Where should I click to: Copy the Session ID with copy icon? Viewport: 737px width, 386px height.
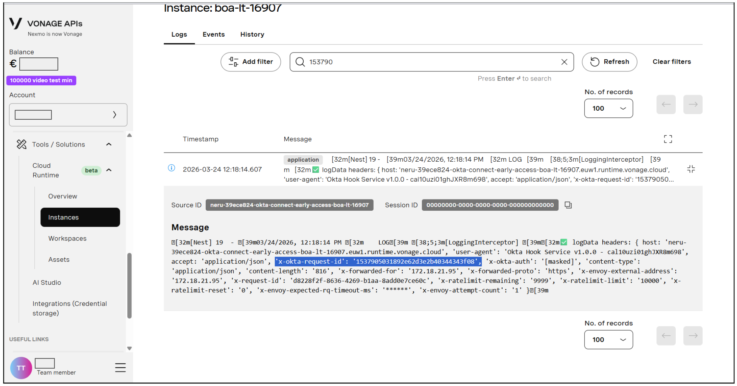click(x=568, y=205)
